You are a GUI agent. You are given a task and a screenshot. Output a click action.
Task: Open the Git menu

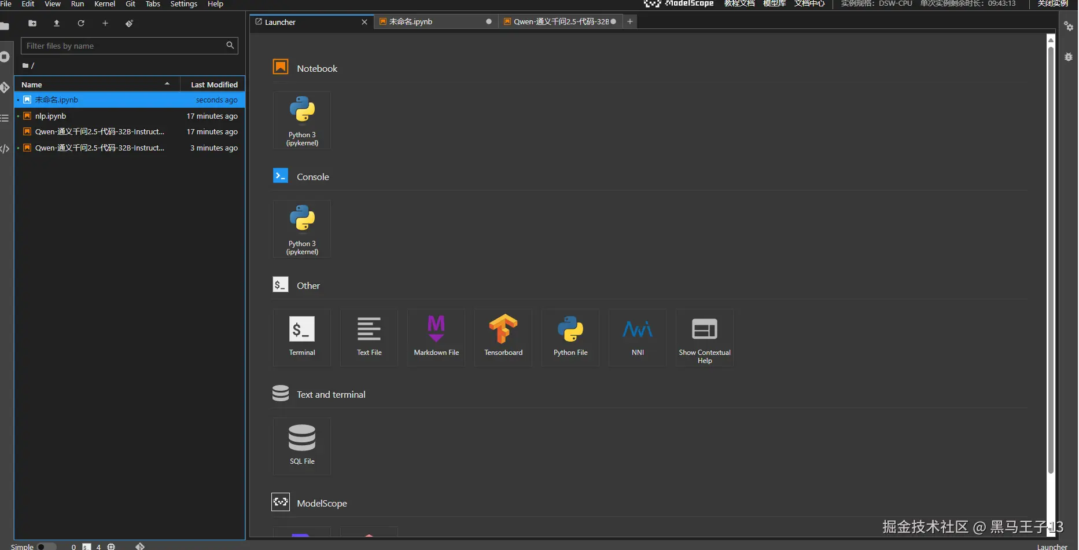coord(131,4)
